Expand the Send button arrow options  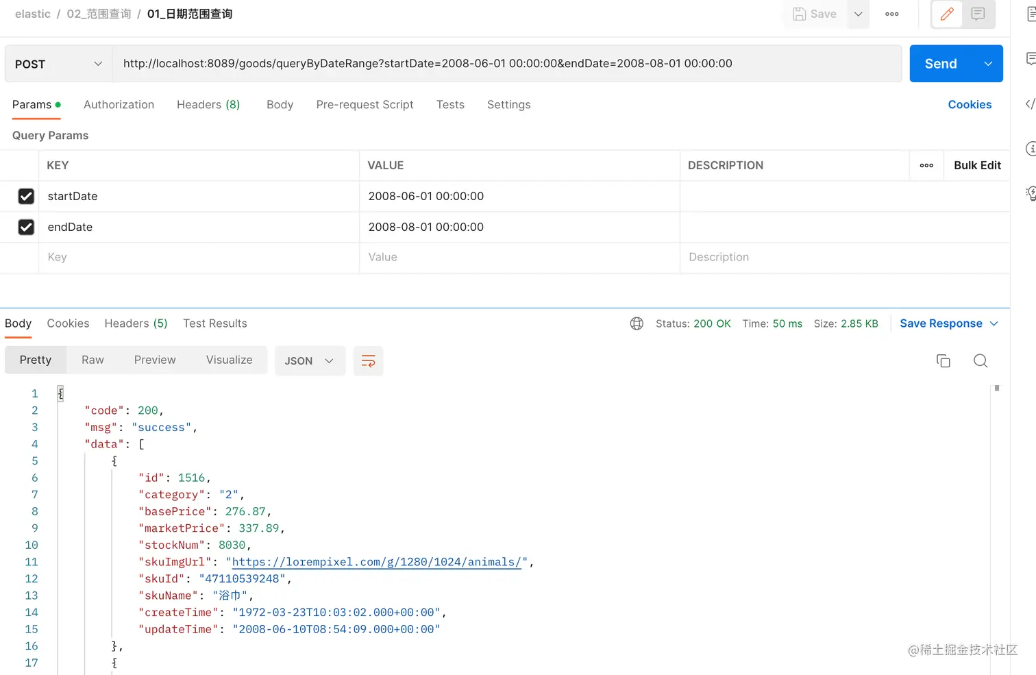coord(988,64)
